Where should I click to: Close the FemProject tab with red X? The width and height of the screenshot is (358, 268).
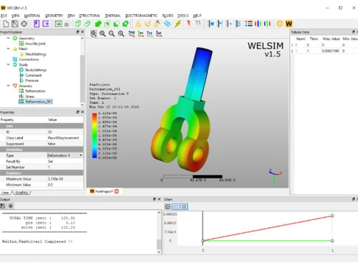117,192
